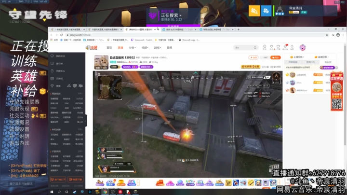347x195 pixels.
Task: Open Steam in the taskbar
Action: click(x=74, y=192)
